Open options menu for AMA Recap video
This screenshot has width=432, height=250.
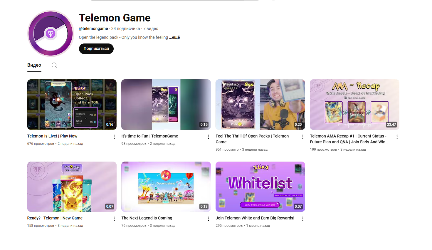tap(397, 137)
